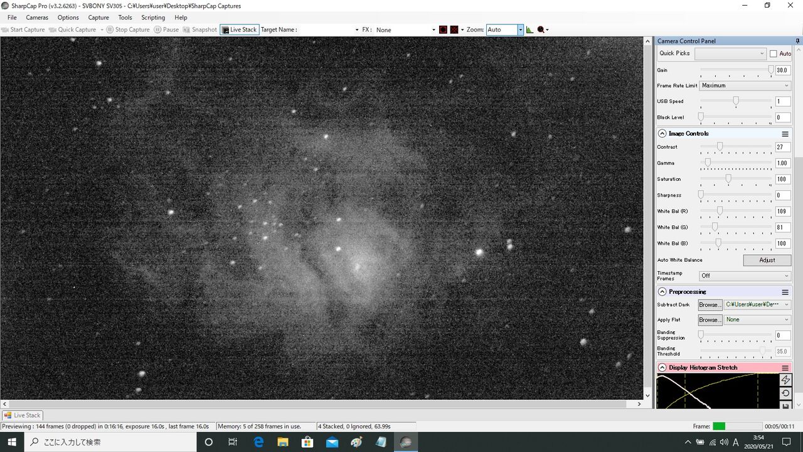Screen dimensions: 803x452
Task: Open the image histogram icon
Action: pyautogui.click(x=529, y=30)
